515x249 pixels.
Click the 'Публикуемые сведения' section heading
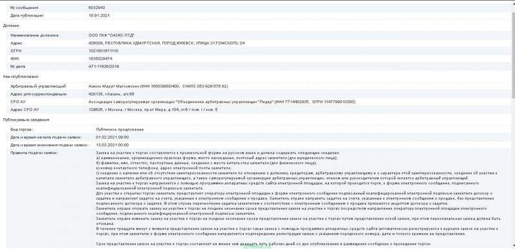click(26, 120)
